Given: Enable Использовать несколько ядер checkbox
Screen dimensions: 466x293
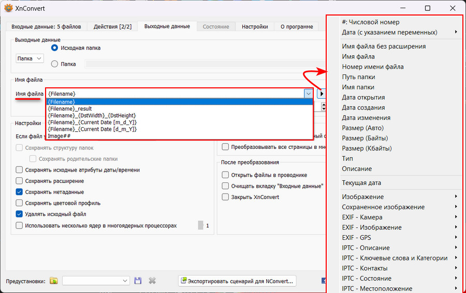Looking at the screenshot, I should pos(19,225).
